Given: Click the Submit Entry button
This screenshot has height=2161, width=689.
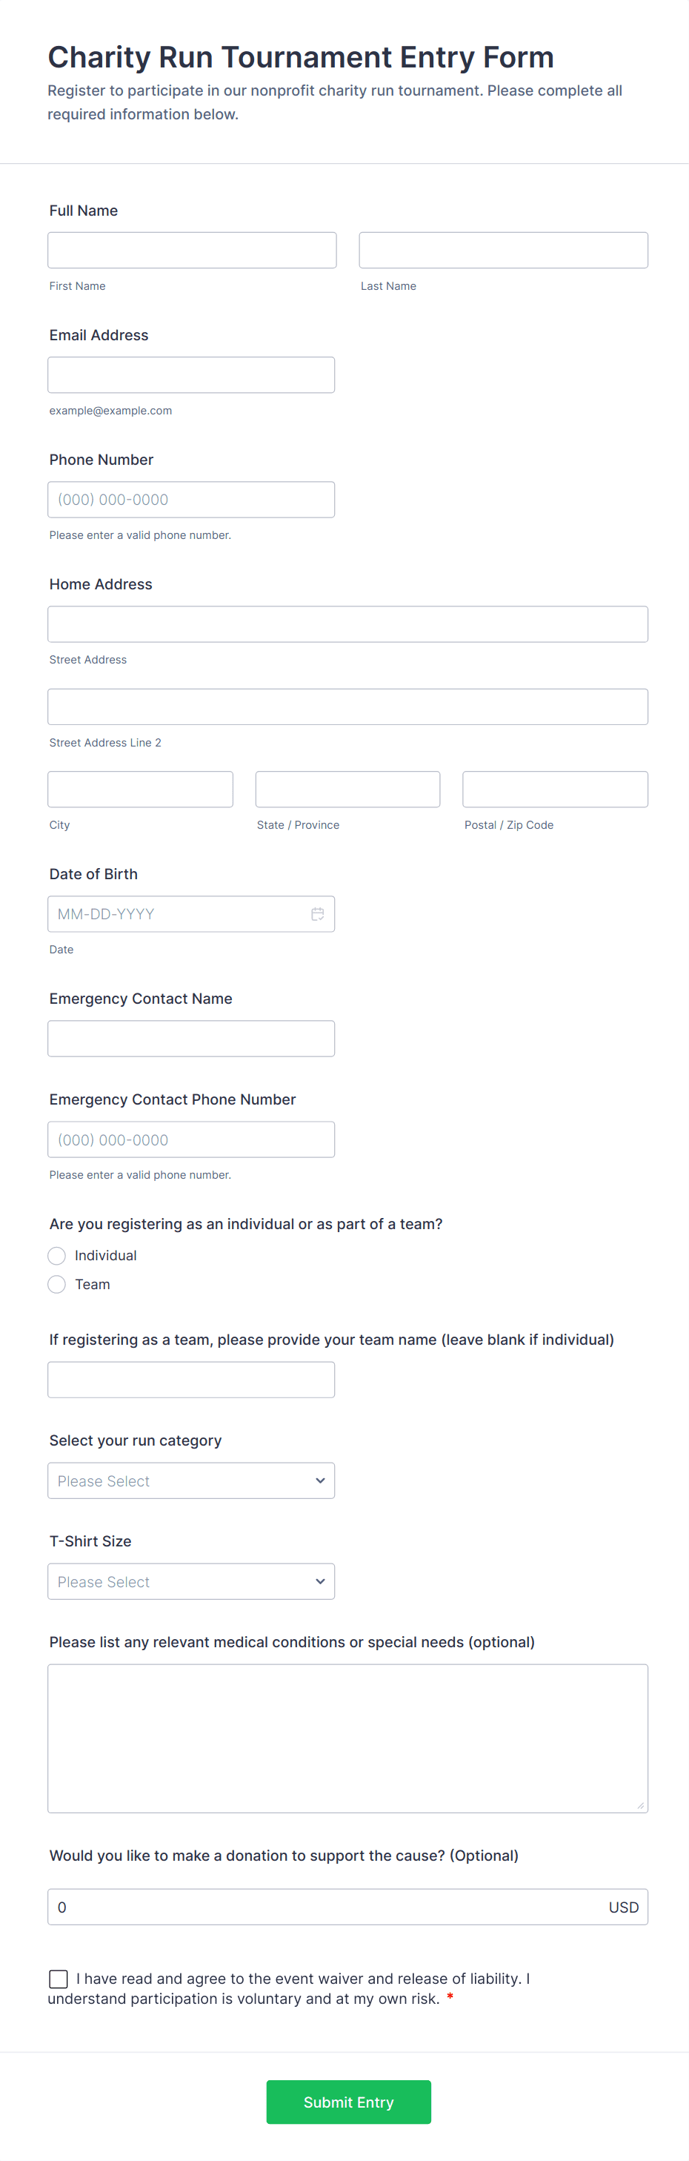Looking at the screenshot, I should (349, 2102).
